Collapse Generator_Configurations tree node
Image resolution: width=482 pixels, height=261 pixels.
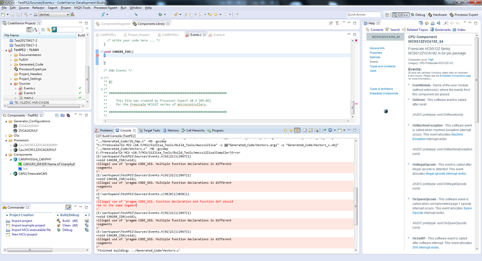pos(6,122)
